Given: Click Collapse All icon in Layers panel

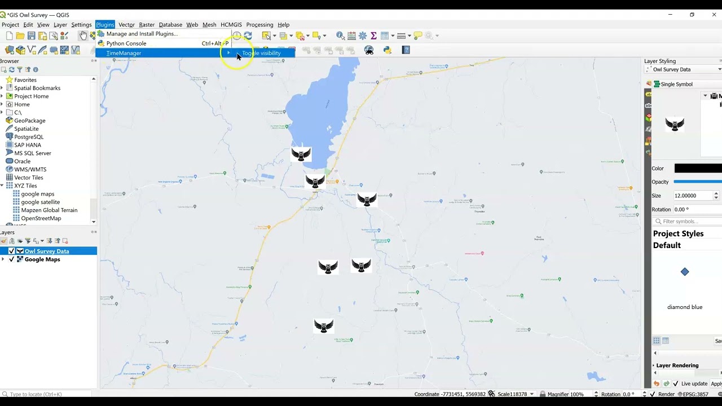Looking at the screenshot, I should (57, 241).
